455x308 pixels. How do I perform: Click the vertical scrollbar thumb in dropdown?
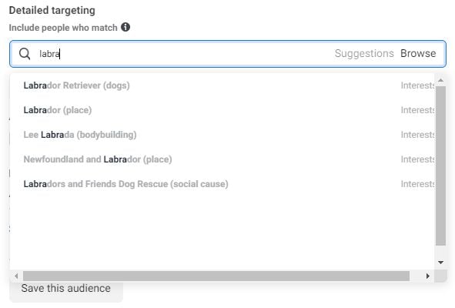click(x=440, y=166)
